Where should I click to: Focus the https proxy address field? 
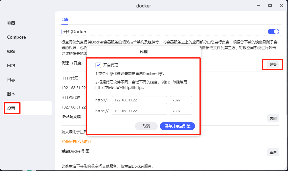pyautogui.click(x=139, y=111)
